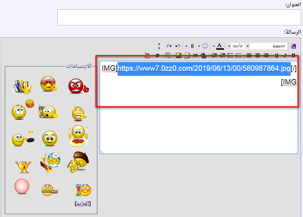Insert the basketball-on-head smiley
The width and height of the screenshot is (303, 217).
pos(23,110)
